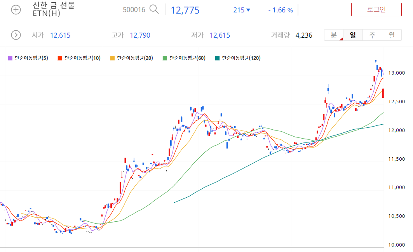The width and height of the screenshot is (413, 252).
Task: Click the red 단순이동평균(10) legend swatch
Action: click(60, 58)
